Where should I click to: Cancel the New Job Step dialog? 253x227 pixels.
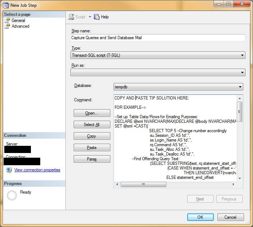(x=230, y=217)
